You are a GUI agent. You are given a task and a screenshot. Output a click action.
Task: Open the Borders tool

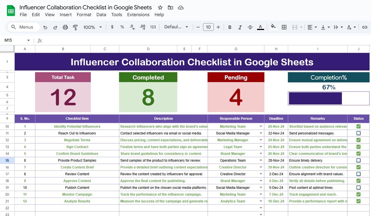pyautogui.click(x=284, y=27)
